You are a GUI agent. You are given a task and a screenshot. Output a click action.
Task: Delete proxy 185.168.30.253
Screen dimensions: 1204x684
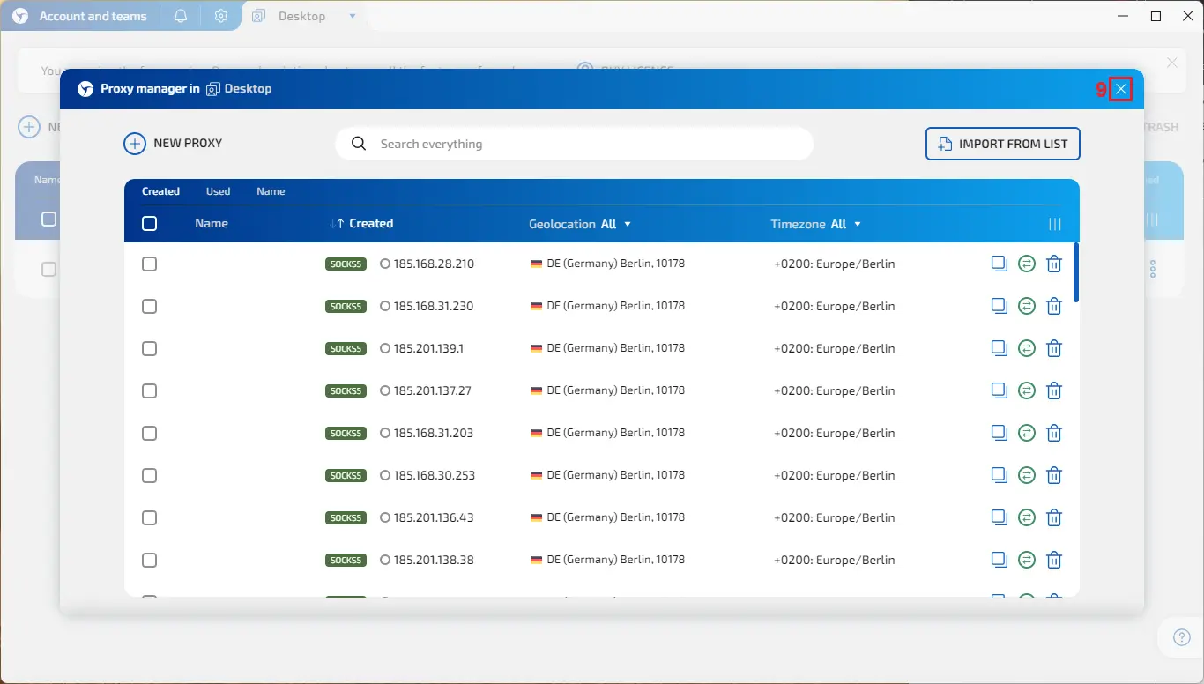[1054, 475]
